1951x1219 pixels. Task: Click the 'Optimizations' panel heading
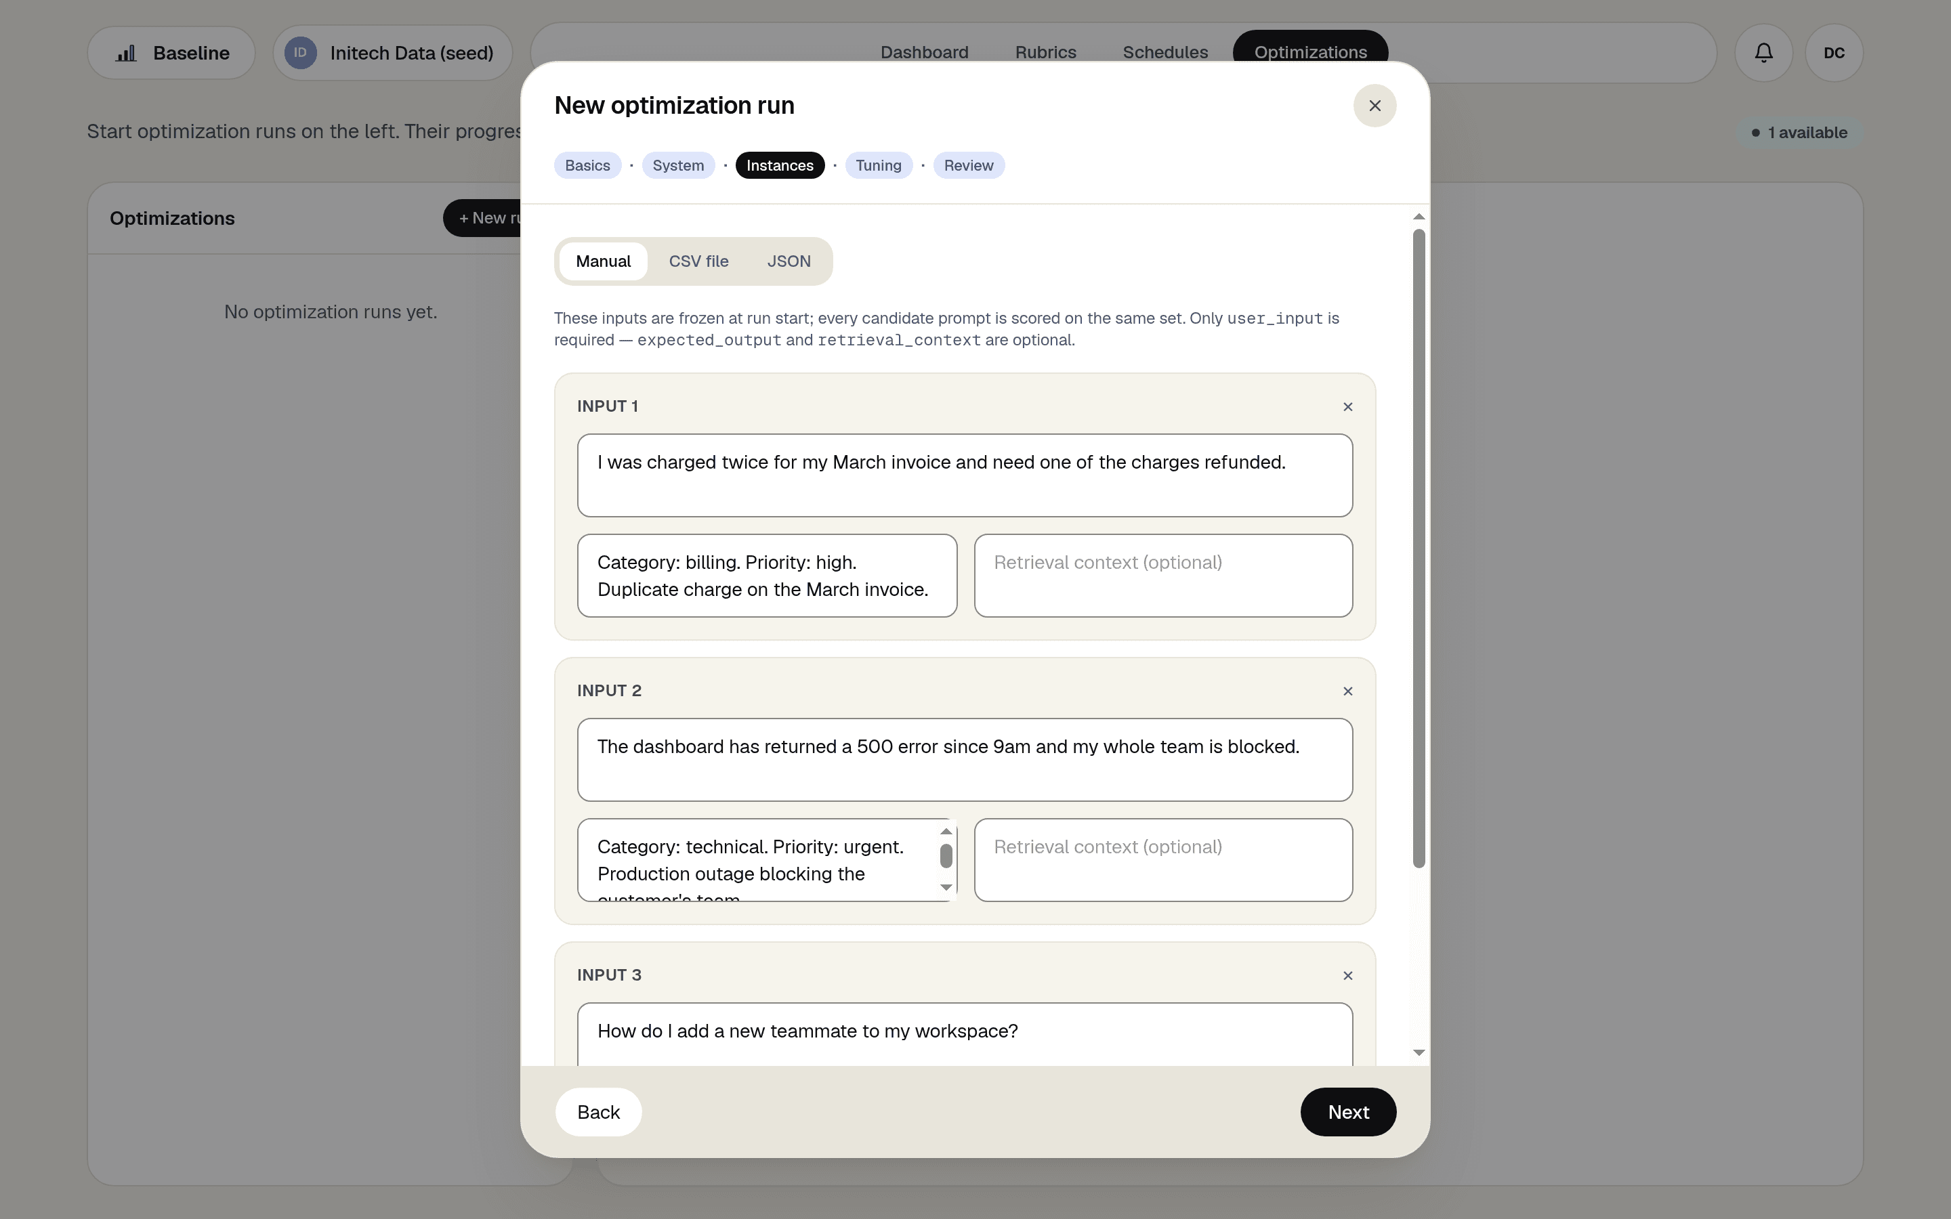click(x=171, y=219)
